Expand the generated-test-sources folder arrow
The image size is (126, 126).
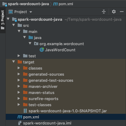[19, 80]
